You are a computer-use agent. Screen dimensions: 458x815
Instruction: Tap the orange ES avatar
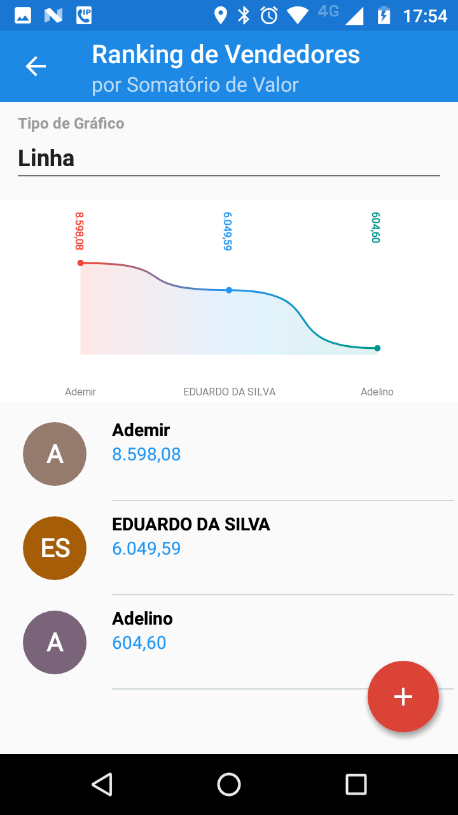tap(55, 548)
